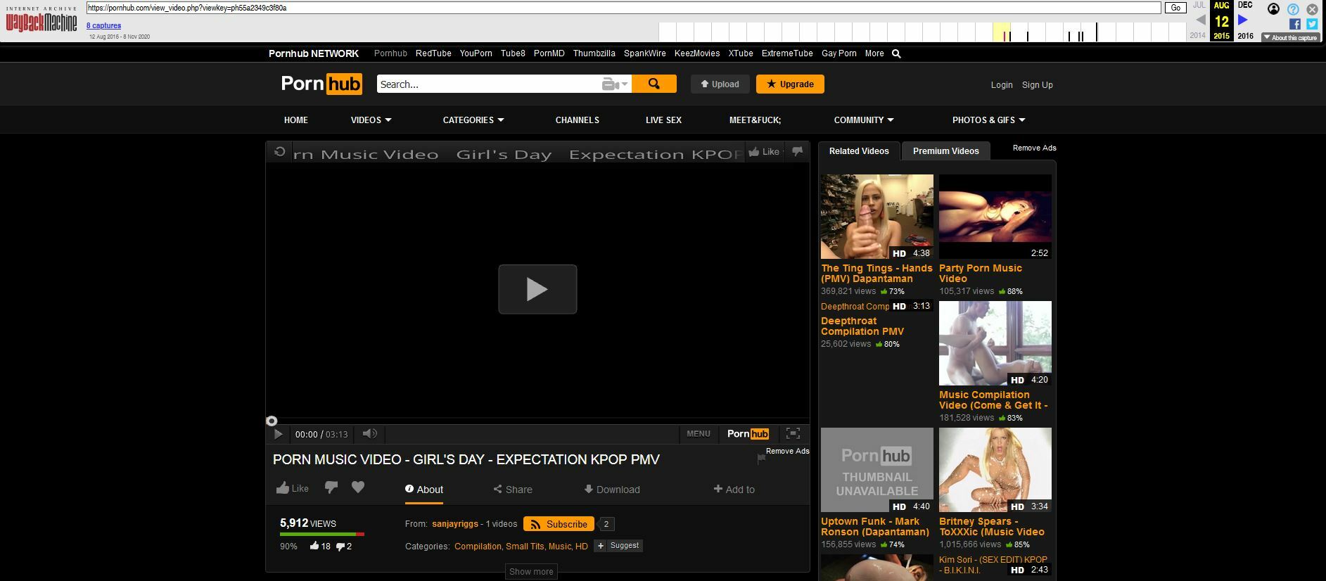This screenshot has width=1326, height=581.
Task: Click the large center play button
Action: point(537,289)
